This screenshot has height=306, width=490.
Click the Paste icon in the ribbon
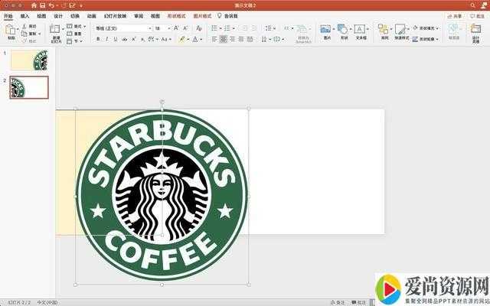pos(11,30)
